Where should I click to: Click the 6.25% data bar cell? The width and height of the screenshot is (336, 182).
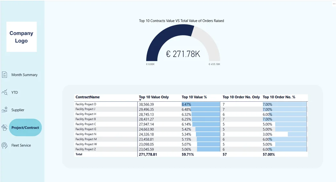coord(201,119)
